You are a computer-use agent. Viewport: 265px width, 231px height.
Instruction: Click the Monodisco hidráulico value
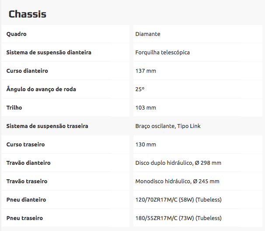pos(177,181)
